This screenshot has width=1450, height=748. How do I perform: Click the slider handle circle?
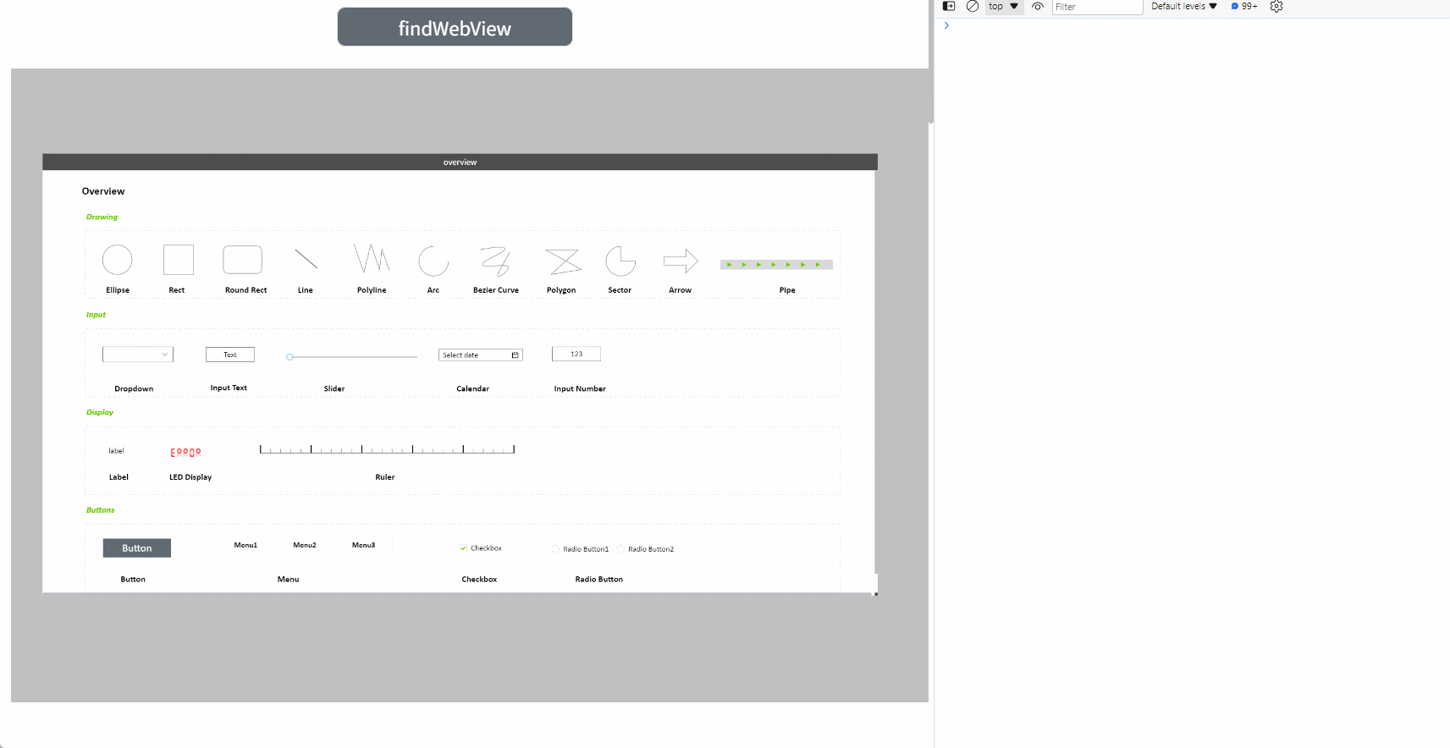click(x=289, y=357)
